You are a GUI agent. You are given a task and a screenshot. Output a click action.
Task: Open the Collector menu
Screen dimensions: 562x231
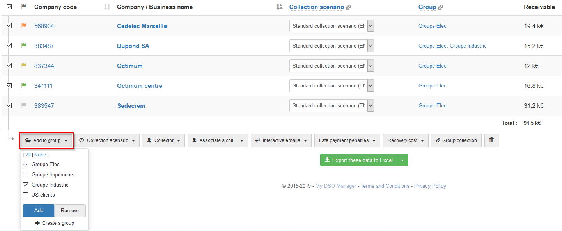pos(163,140)
